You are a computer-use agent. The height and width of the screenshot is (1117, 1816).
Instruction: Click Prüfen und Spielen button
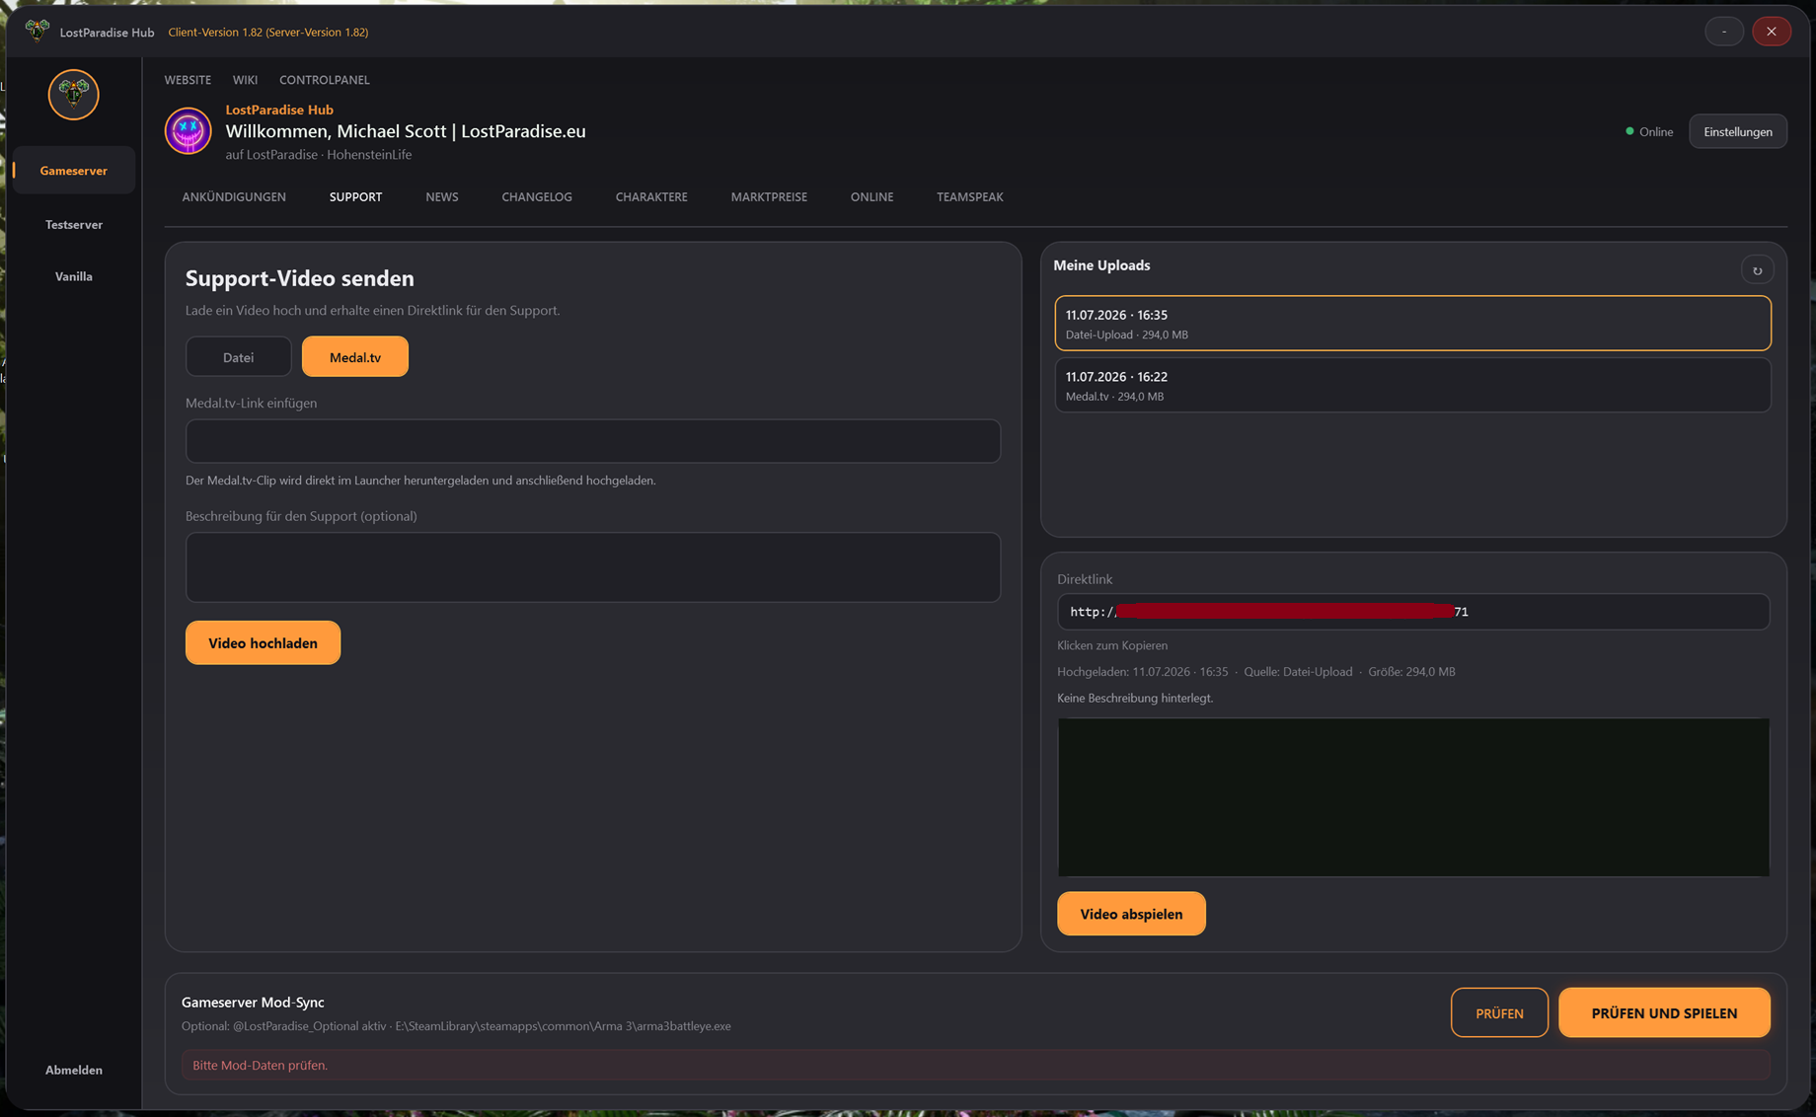point(1664,1013)
